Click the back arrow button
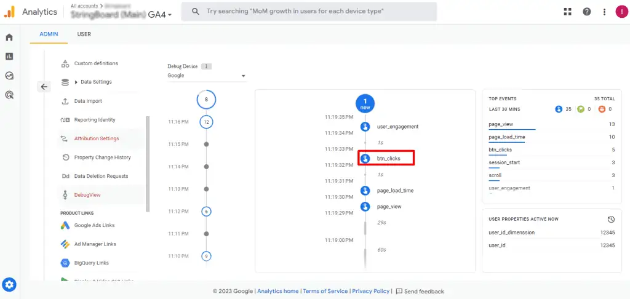 click(44, 86)
